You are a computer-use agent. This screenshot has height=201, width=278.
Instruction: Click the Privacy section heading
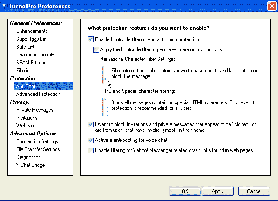click(19, 102)
